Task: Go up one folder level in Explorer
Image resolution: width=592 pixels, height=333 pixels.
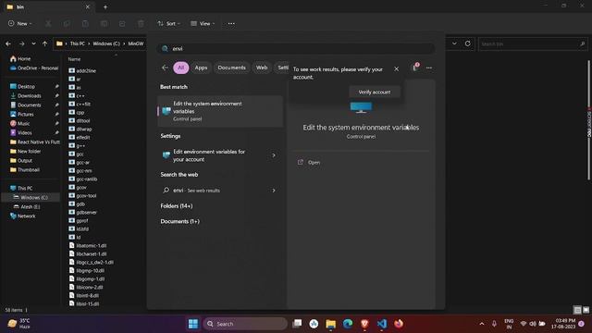Action: point(45,43)
